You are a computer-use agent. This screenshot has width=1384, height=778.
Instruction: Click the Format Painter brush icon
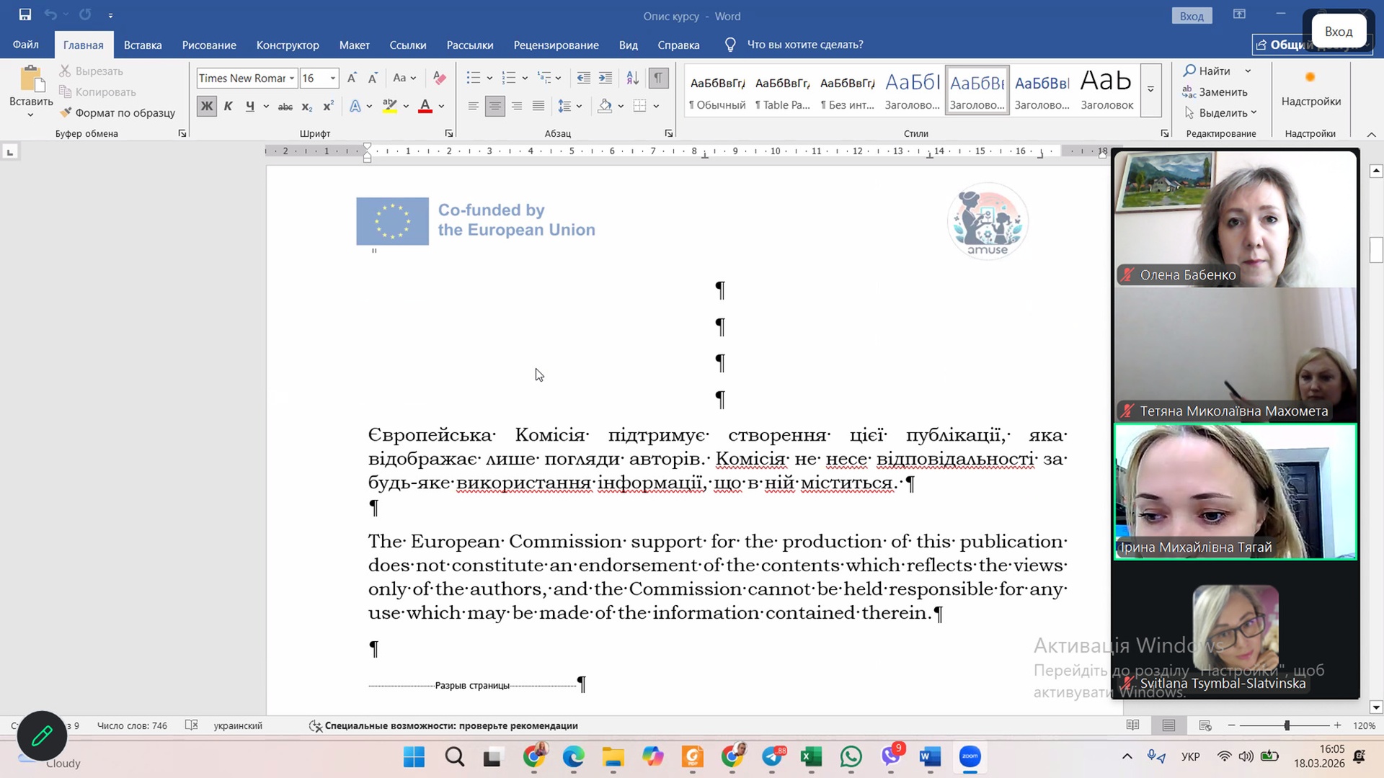click(x=66, y=113)
